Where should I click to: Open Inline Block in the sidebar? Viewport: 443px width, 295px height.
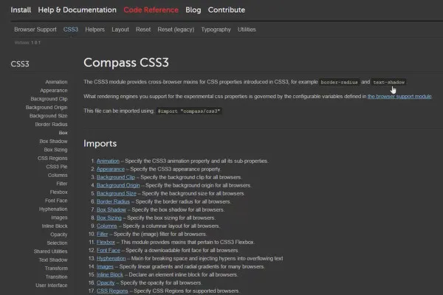point(55,226)
